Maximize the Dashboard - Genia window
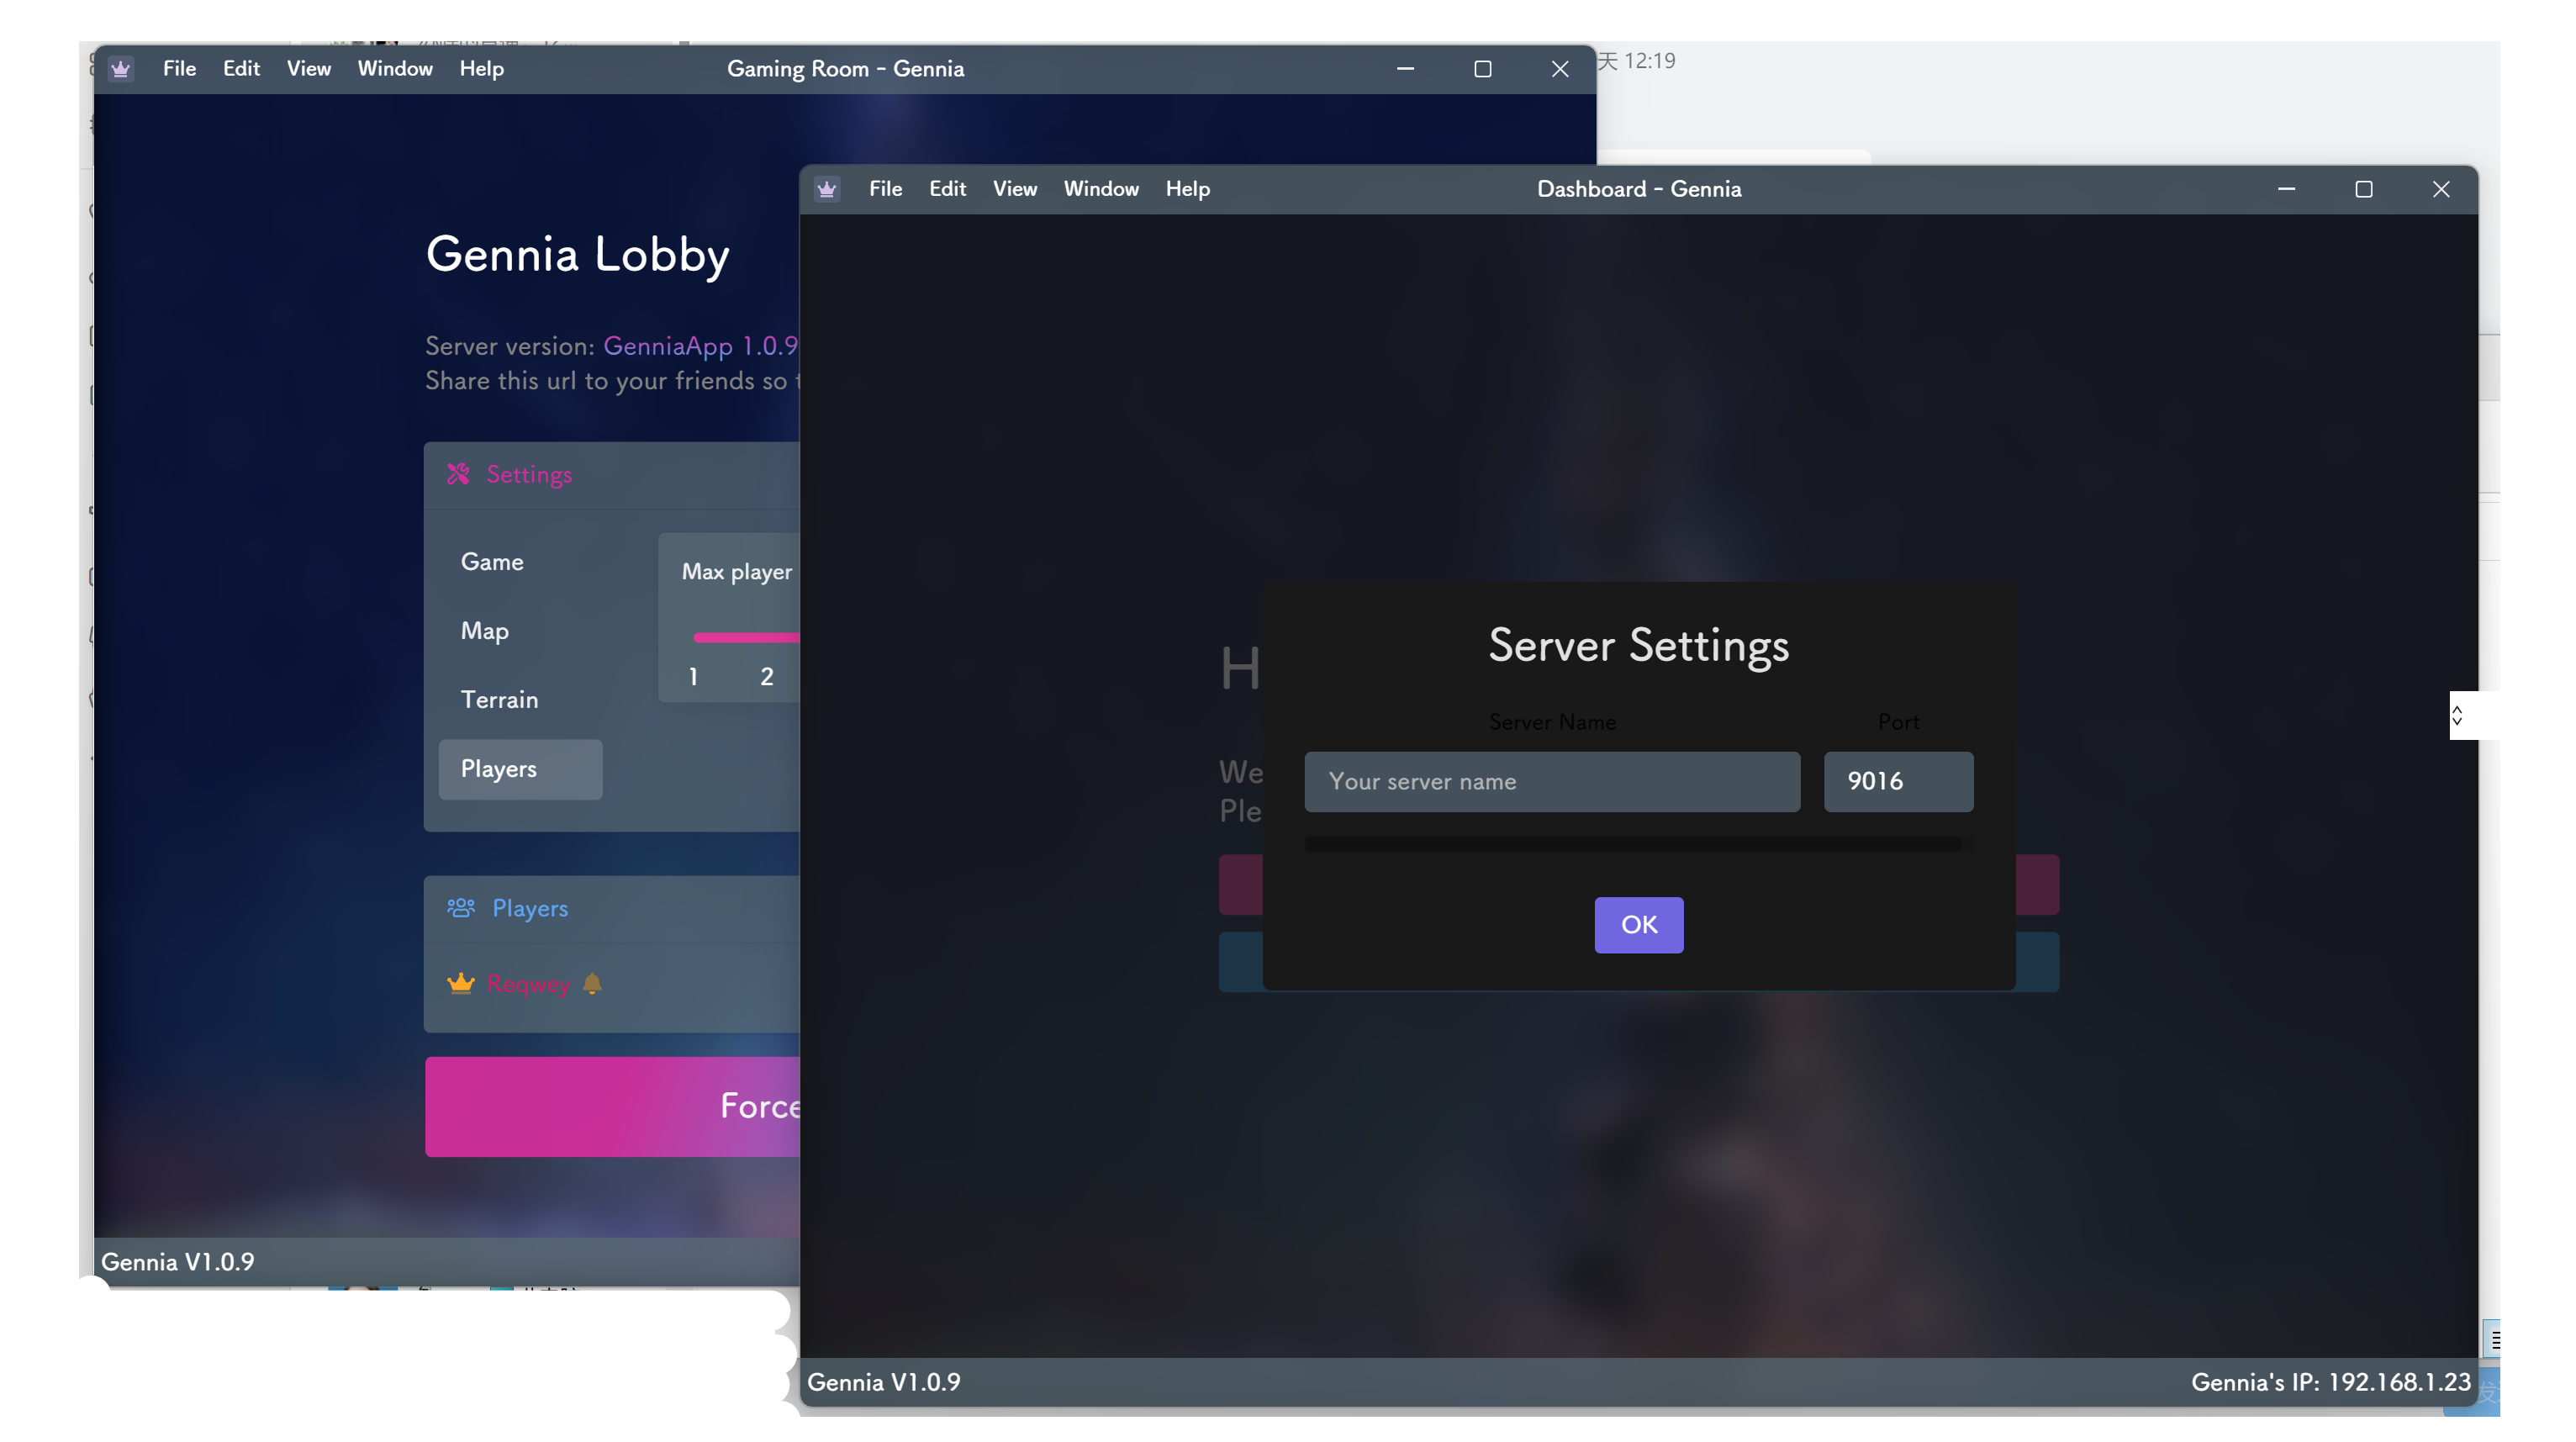This screenshot has height=1442, width=2576. 2363,189
